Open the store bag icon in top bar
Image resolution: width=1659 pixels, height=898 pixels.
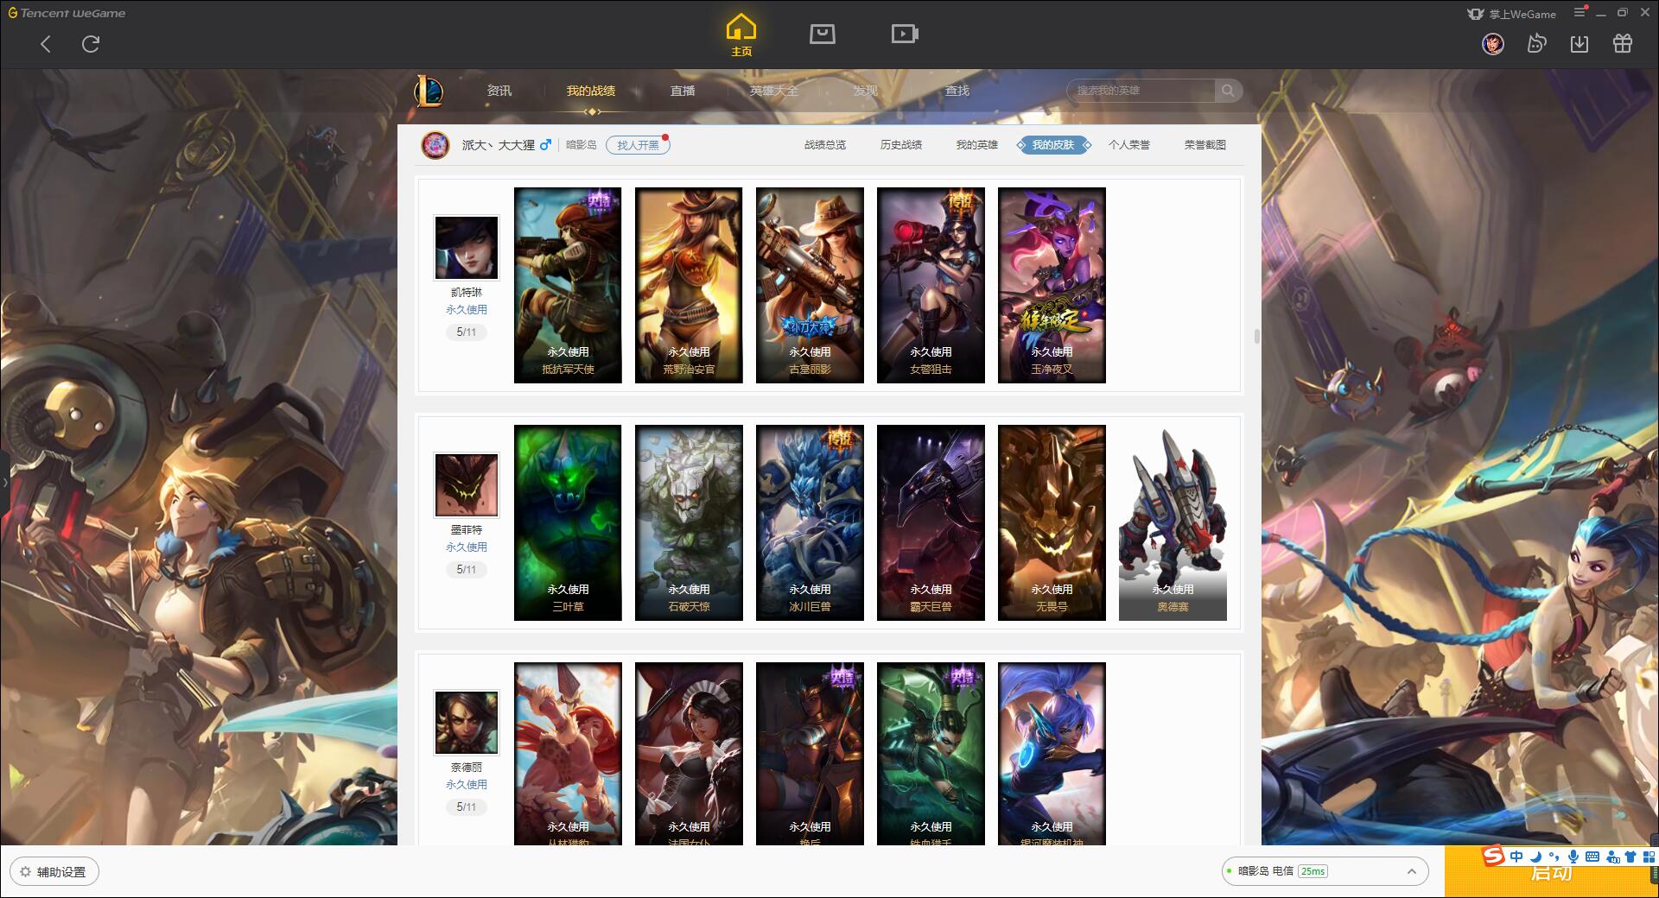pyautogui.click(x=822, y=35)
